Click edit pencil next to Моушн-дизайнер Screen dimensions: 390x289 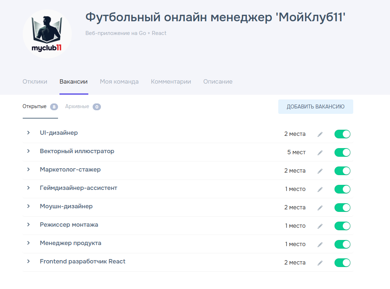pyautogui.click(x=320, y=208)
